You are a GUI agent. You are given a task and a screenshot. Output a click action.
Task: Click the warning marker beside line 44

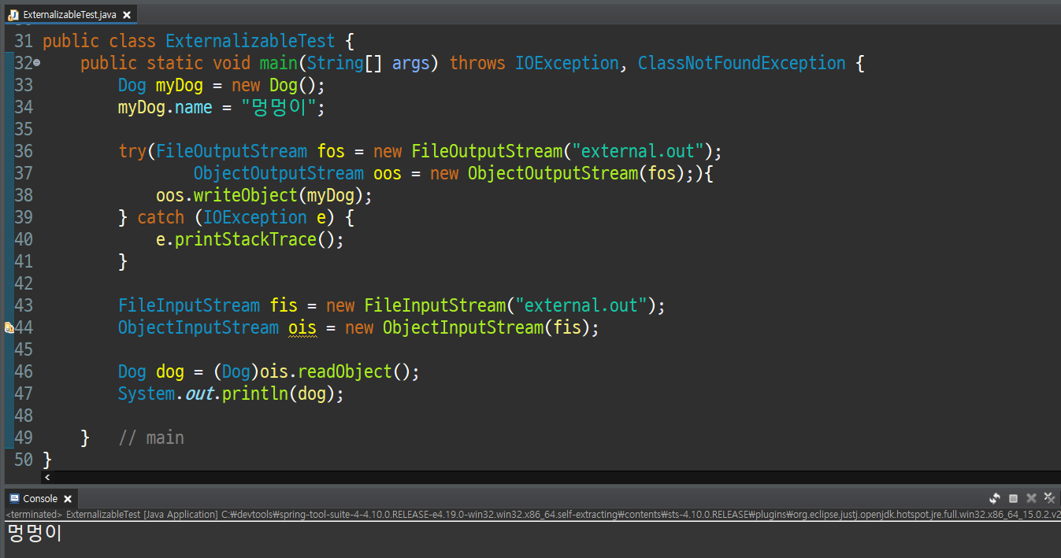click(9, 327)
